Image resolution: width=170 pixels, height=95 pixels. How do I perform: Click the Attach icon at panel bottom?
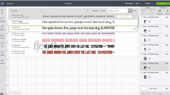154,93
